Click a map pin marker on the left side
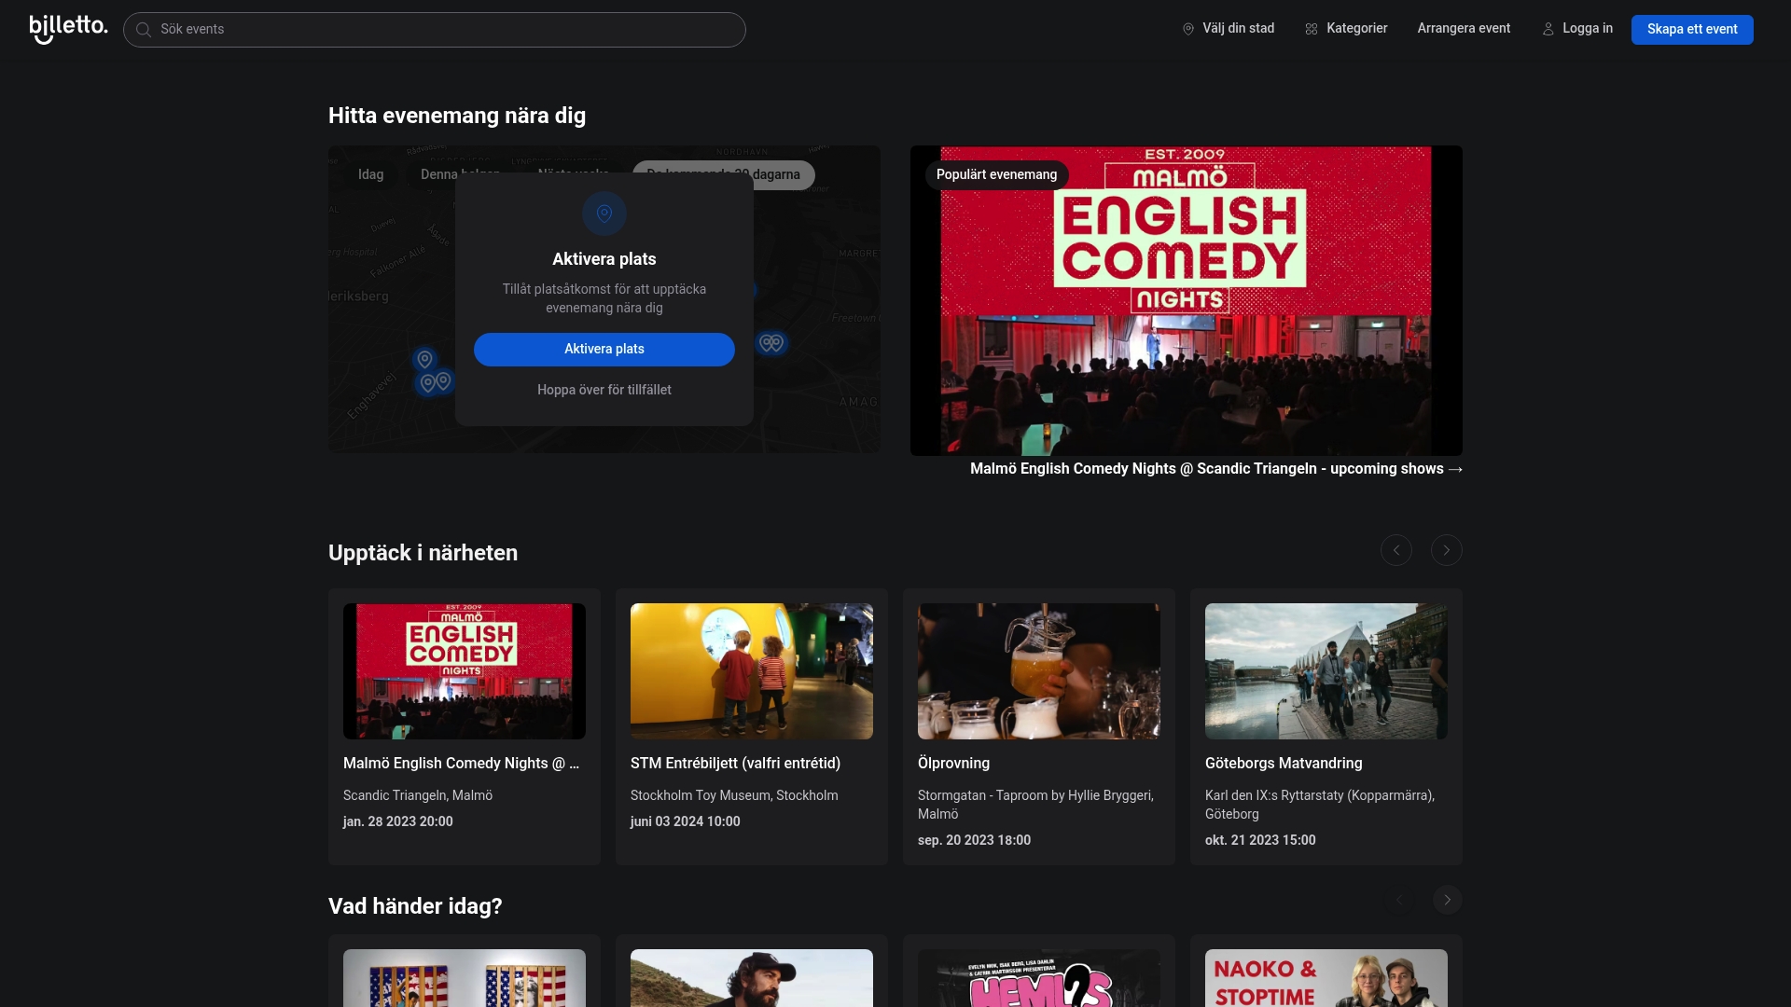This screenshot has height=1007, width=1791. (x=424, y=360)
